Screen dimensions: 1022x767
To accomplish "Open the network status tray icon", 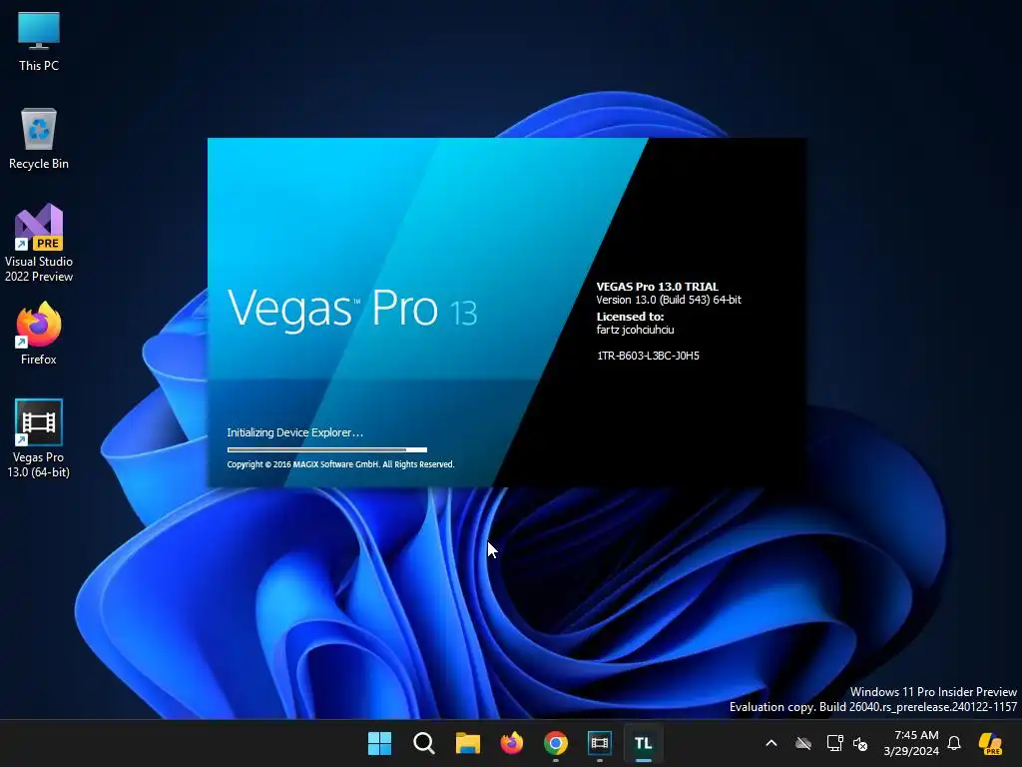I will coord(834,743).
